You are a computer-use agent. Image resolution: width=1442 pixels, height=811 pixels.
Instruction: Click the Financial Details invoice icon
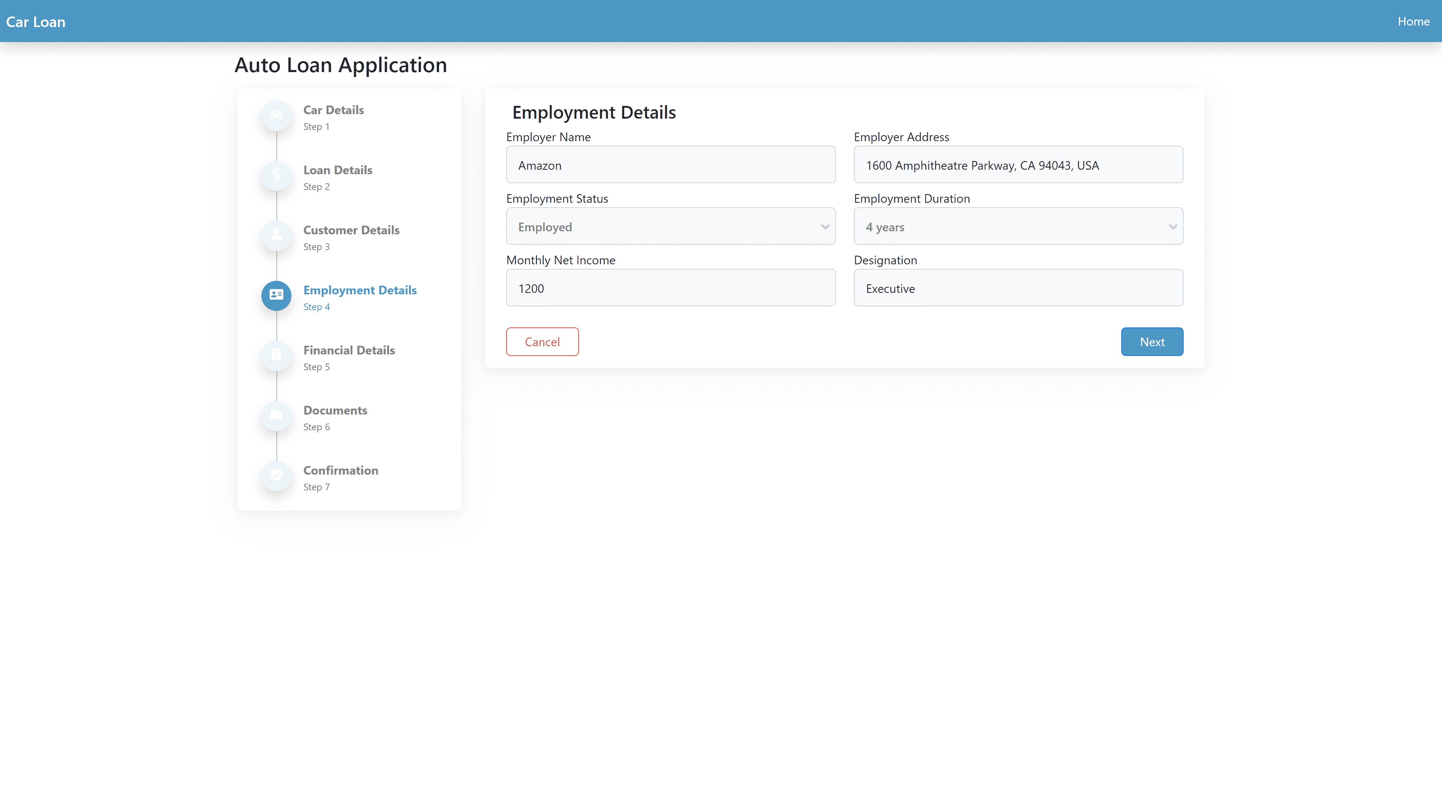point(276,356)
